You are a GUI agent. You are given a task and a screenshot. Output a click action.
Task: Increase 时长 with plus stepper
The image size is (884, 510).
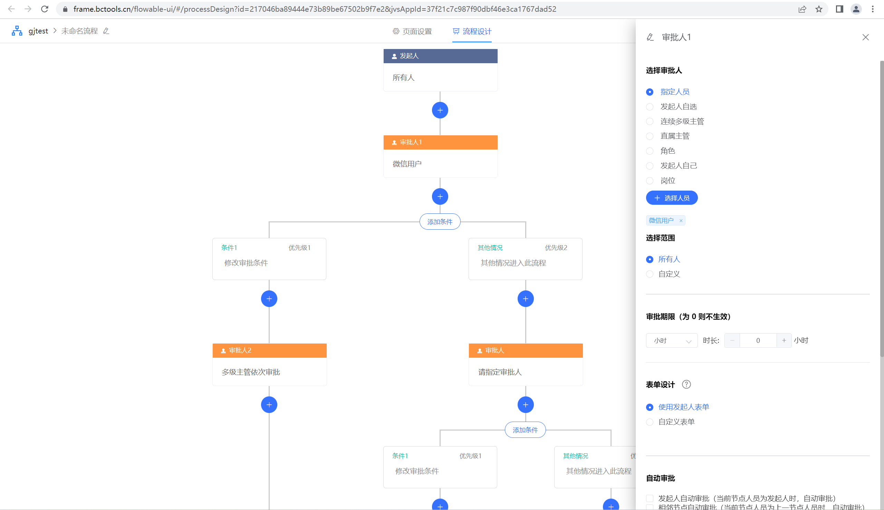pyautogui.click(x=784, y=340)
